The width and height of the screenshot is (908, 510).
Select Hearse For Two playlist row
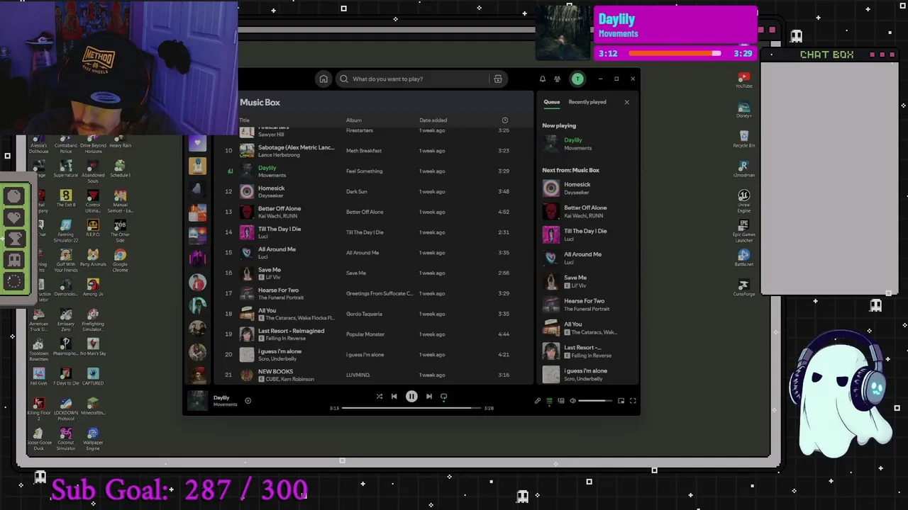click(372, 293)
